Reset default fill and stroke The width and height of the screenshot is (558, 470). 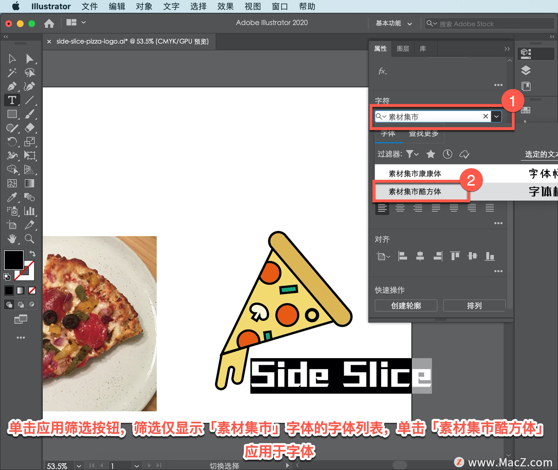tap(7, 277)
